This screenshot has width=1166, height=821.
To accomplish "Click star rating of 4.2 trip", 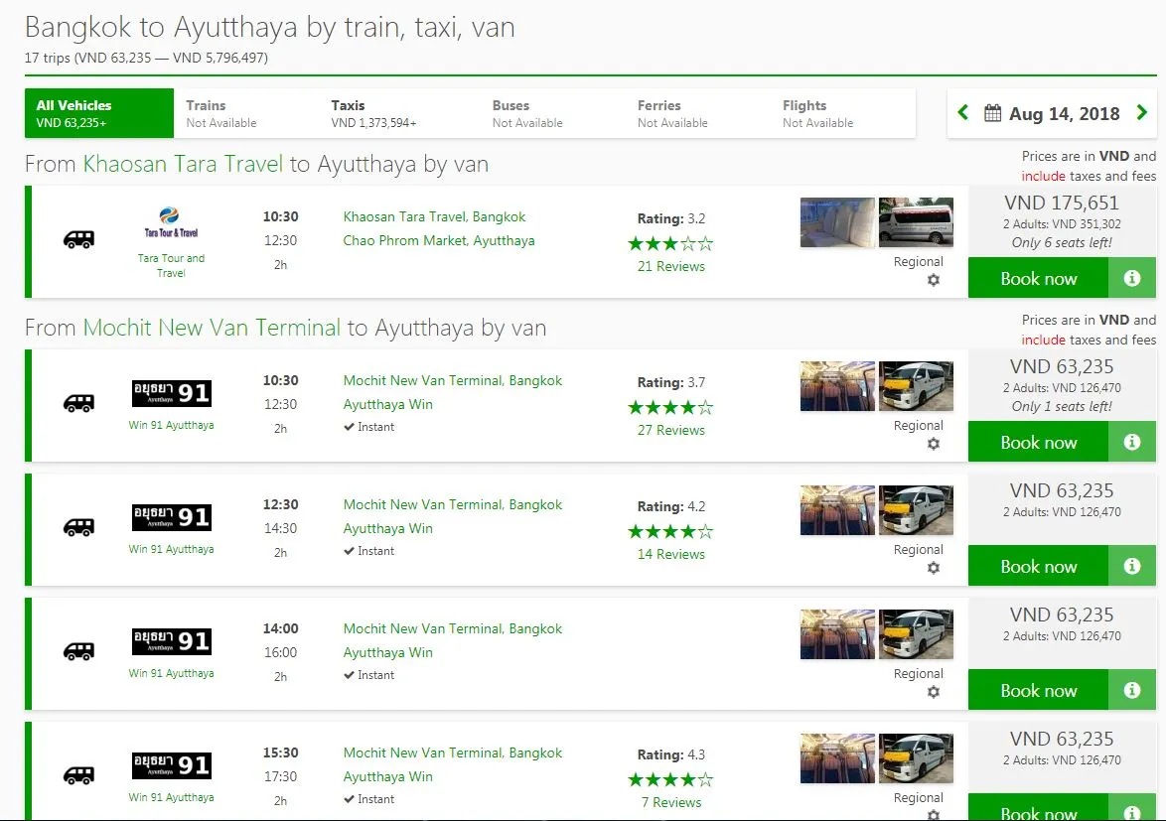I will (670, 531).
